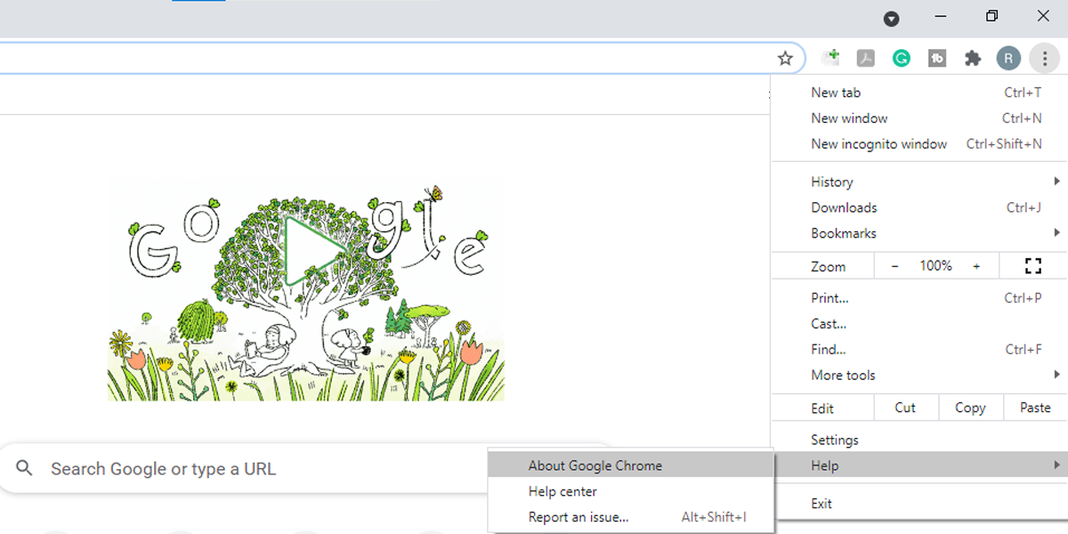The width and height of the screenshot is (1068, 534).
Task: Open the Grammarly extension icon
Action: tap(902, 59)
